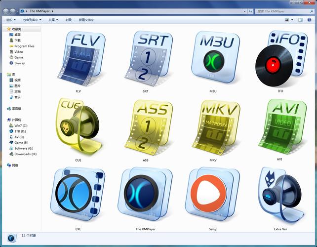
Task: Select the yellow ASS subtitle icon
Action: 149,127
